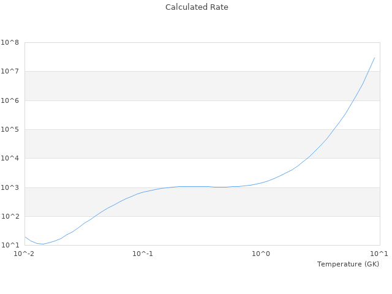Select the 10^7 y-axis tick label
This screenshot has height=294, width=392.
pos(10,72)
